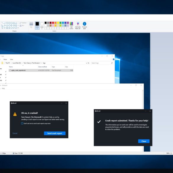Go to This PC breadcrumb
Image resolution: width=173 pixels, height=173 pixels.
coord(8,63)
